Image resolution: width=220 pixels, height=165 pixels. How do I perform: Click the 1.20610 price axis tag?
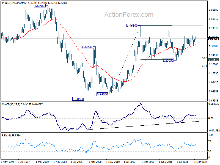click(213, 59)
